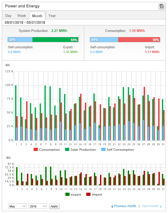This screenshot has height=213, width=168.
Task: Click the 59% import bar segment
Action: click(x=139, y=40)
